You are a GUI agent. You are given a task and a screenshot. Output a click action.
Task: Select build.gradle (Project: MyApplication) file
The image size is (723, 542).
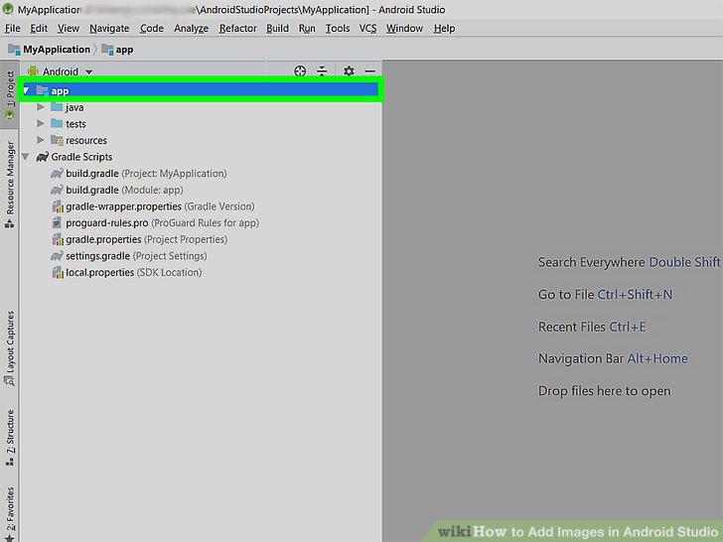point(146,174)
